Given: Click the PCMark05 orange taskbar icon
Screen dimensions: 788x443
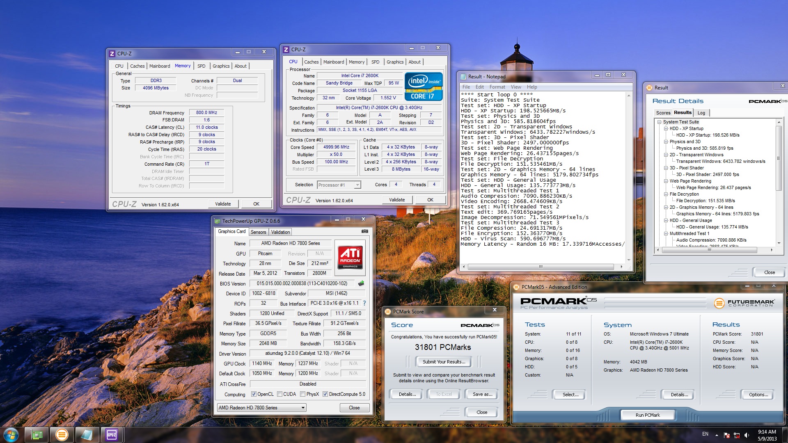Looking at the screenshot, I should coord(62,435).
